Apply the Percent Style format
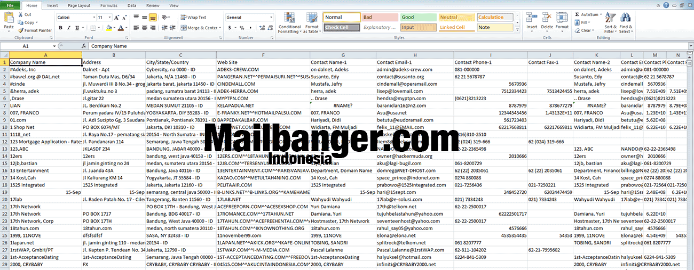Image resolution: width=694 pixels, height=270 pixels. [242, 28]
